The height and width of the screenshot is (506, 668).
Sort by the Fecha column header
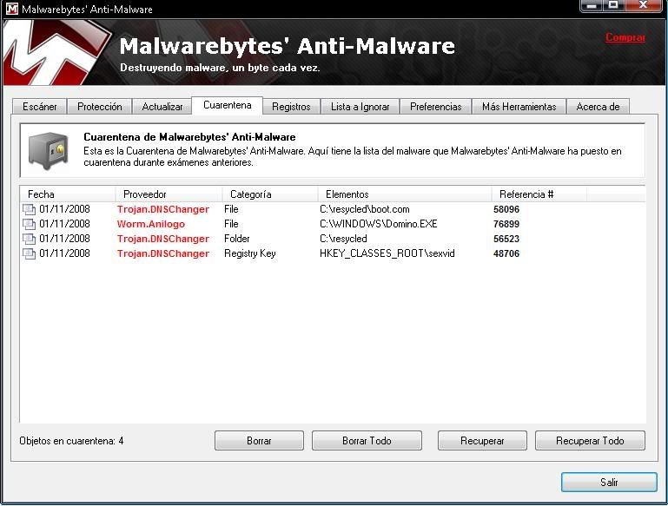pyautogui.click(x=67, y=194)
